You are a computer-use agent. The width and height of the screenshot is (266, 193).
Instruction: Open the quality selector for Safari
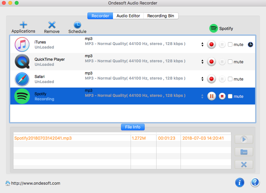click(x=202, y=79)
